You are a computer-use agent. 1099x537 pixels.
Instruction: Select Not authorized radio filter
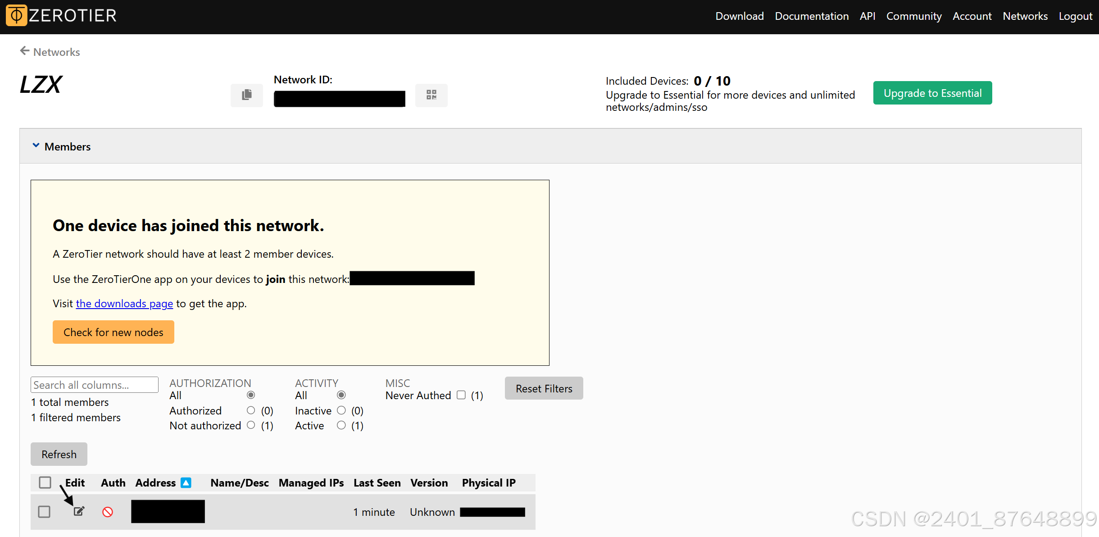(x=251, y=425)
